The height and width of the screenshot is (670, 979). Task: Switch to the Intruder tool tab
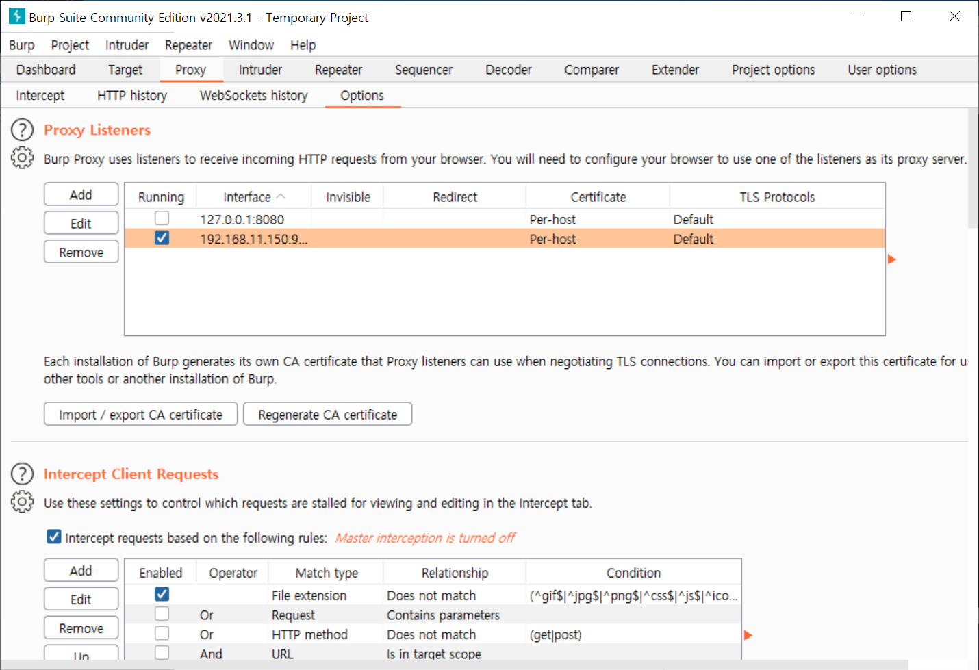point(260,70)
